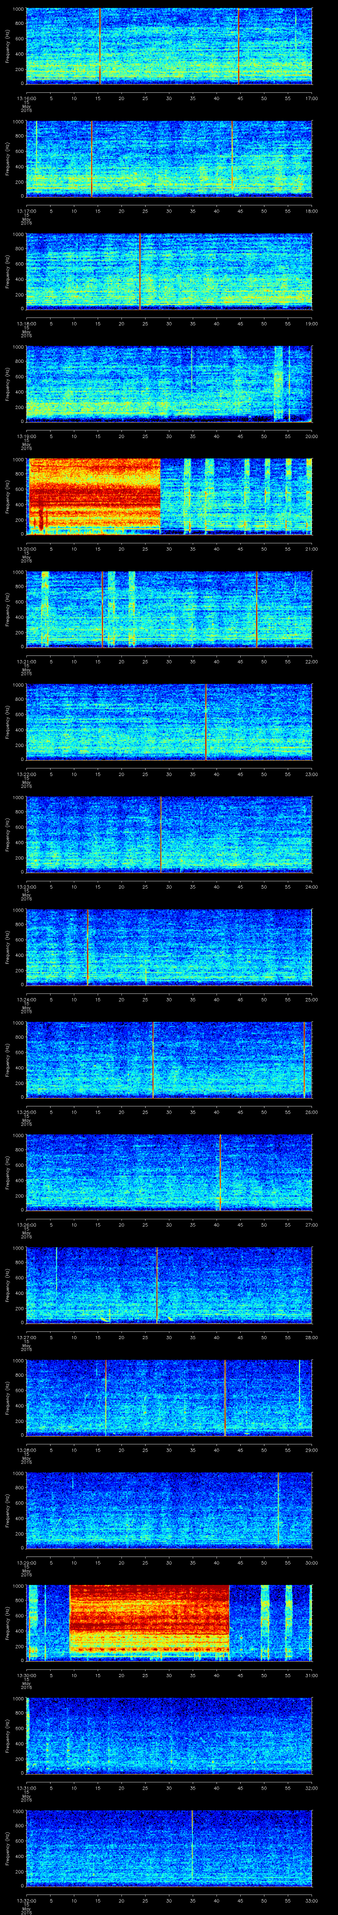Screen dimensions: 338x1915
Task: Click the 13:31:00 start time label
Action: point(26,1788)
